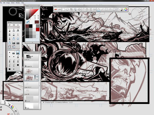Image resolution: width=154 pixels, height=115 pixels.
Task: Open the Window menu
Action: point(18,3)
